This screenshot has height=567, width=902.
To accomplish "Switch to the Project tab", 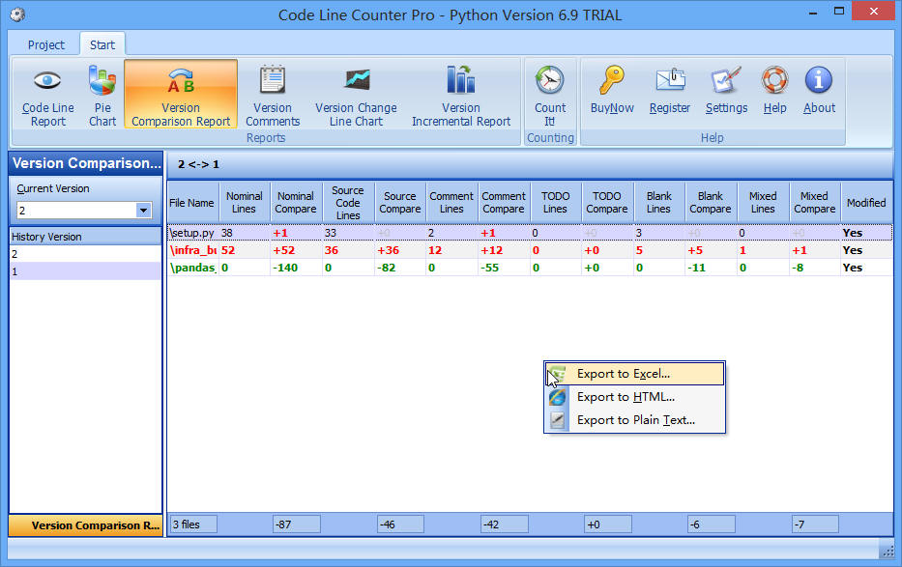I will (46, 44).
